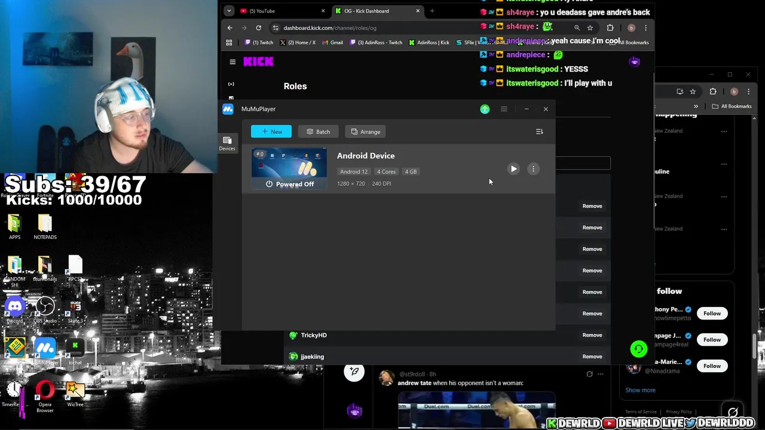Image resolution: width=765 pixels, height=430 pixels.
Task: Open the browser apps grid icon
Action: coord(229,42)
